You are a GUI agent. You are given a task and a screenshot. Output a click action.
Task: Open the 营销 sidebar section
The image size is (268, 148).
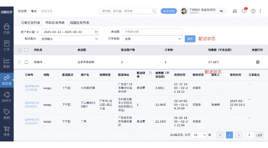[7, 114]
